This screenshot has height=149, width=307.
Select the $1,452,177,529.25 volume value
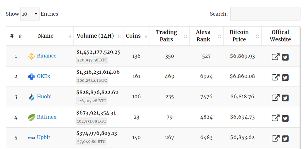99,52
